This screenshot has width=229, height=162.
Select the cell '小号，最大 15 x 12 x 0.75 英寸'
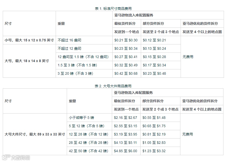[x=29, y=40]
